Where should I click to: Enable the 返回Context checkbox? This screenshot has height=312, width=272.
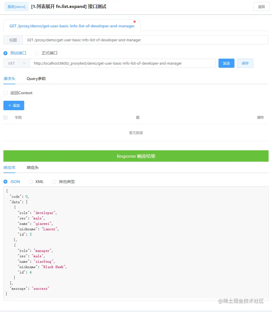5,93
